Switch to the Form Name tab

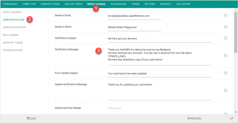10,4
